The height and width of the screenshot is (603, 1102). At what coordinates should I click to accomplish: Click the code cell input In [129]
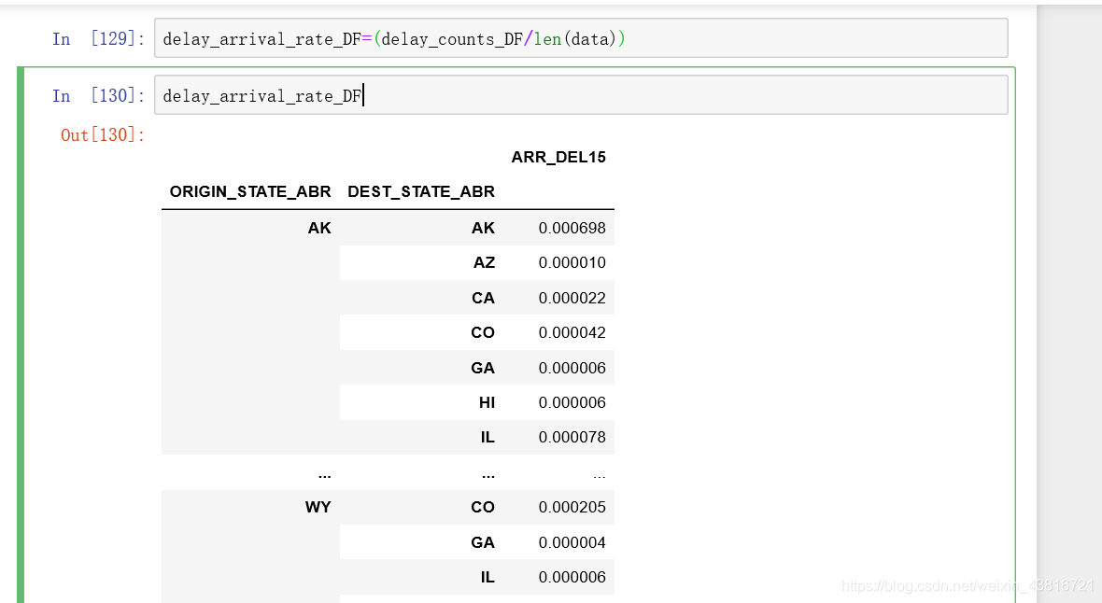(581, 38)
